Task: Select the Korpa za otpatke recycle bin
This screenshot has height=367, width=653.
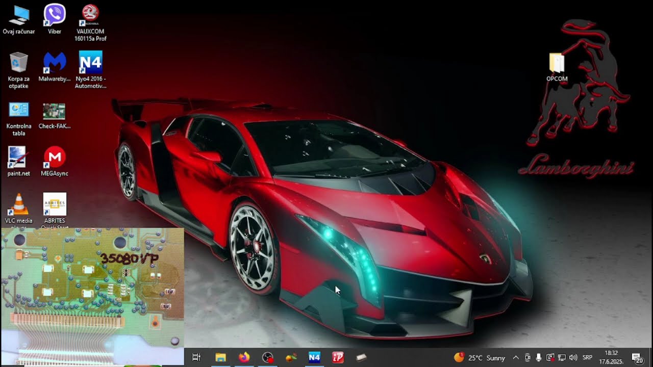Action: point(19,70)
